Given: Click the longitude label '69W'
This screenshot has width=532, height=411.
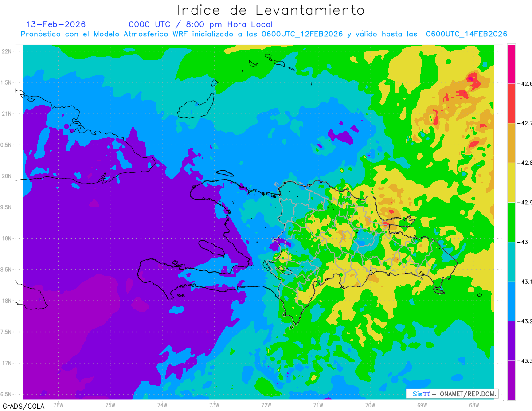Looking at the screenshot, I should 422,405.
